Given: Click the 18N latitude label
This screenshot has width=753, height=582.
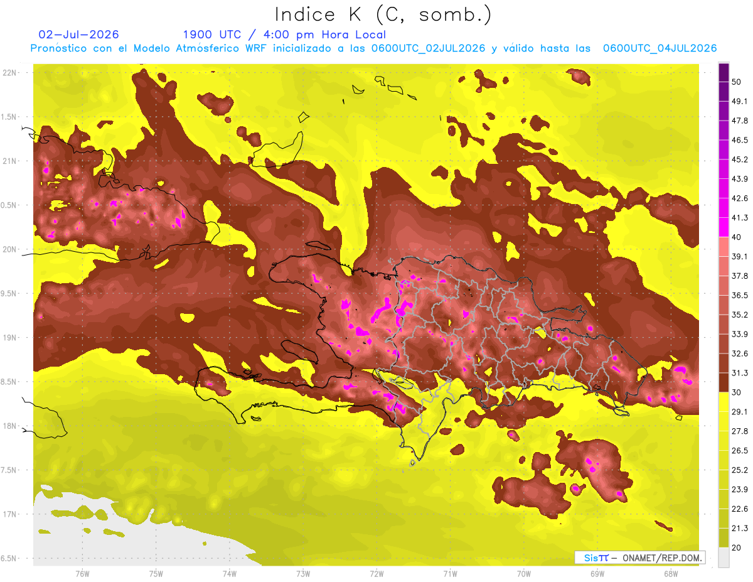Looking at the screenshot, I should point(10,426).
